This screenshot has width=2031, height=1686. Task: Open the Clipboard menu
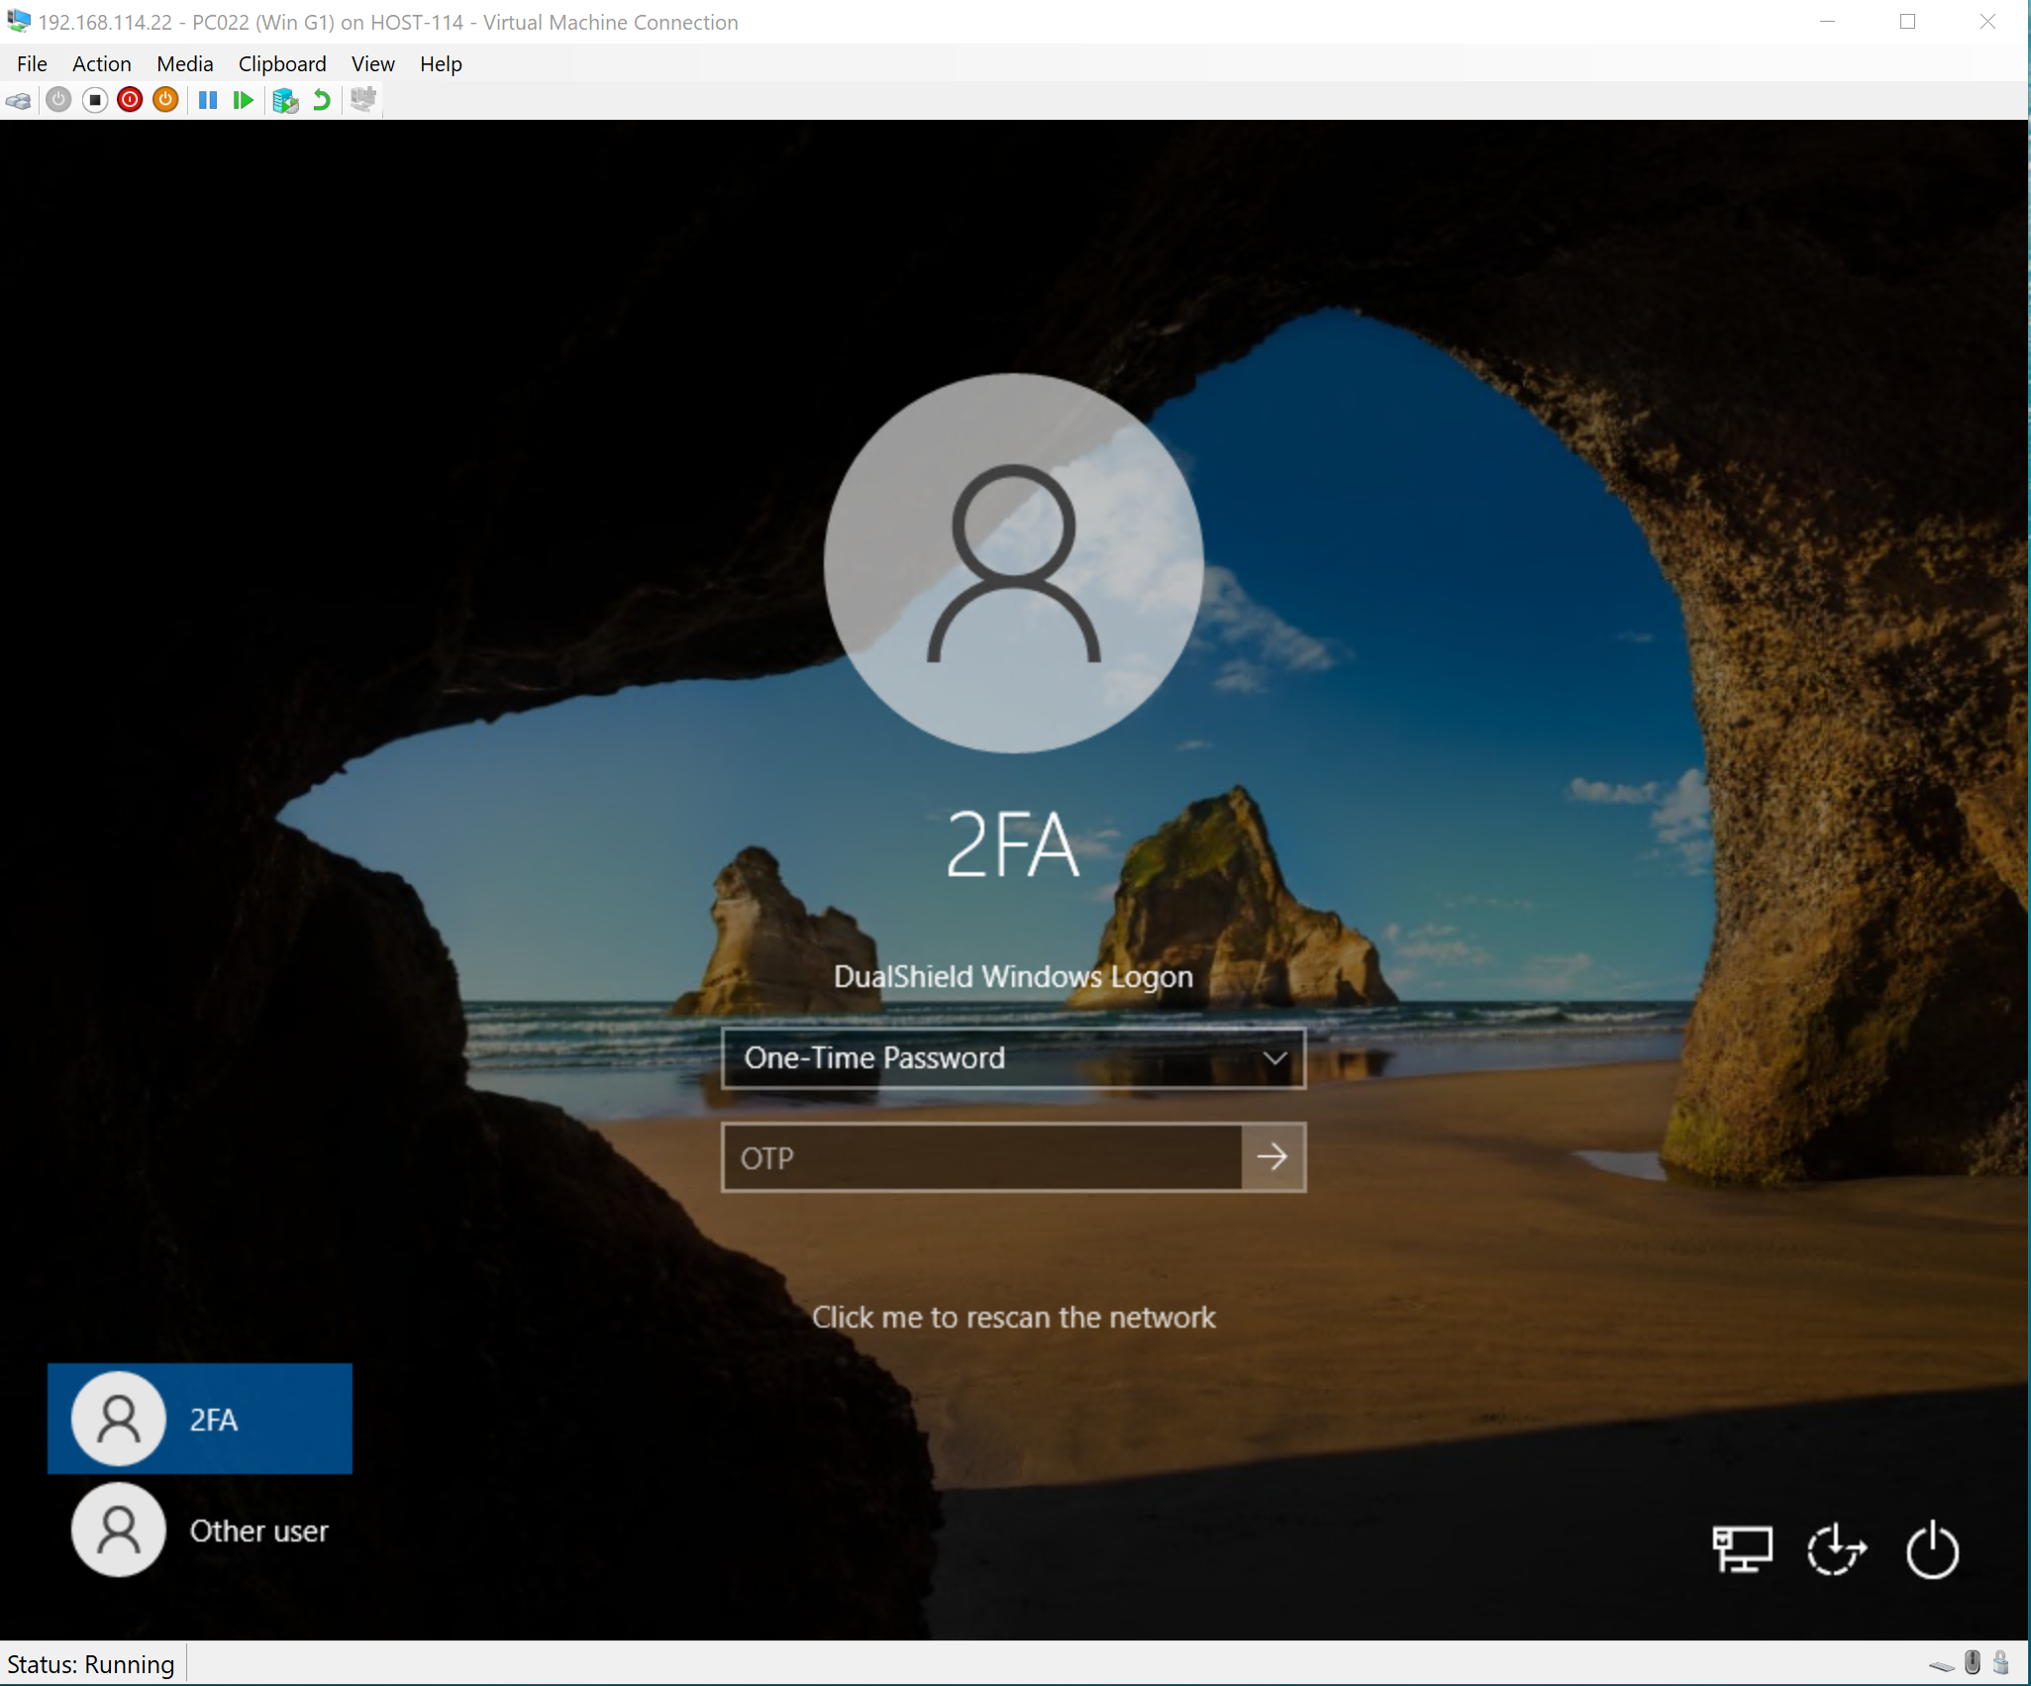point(281,64)
